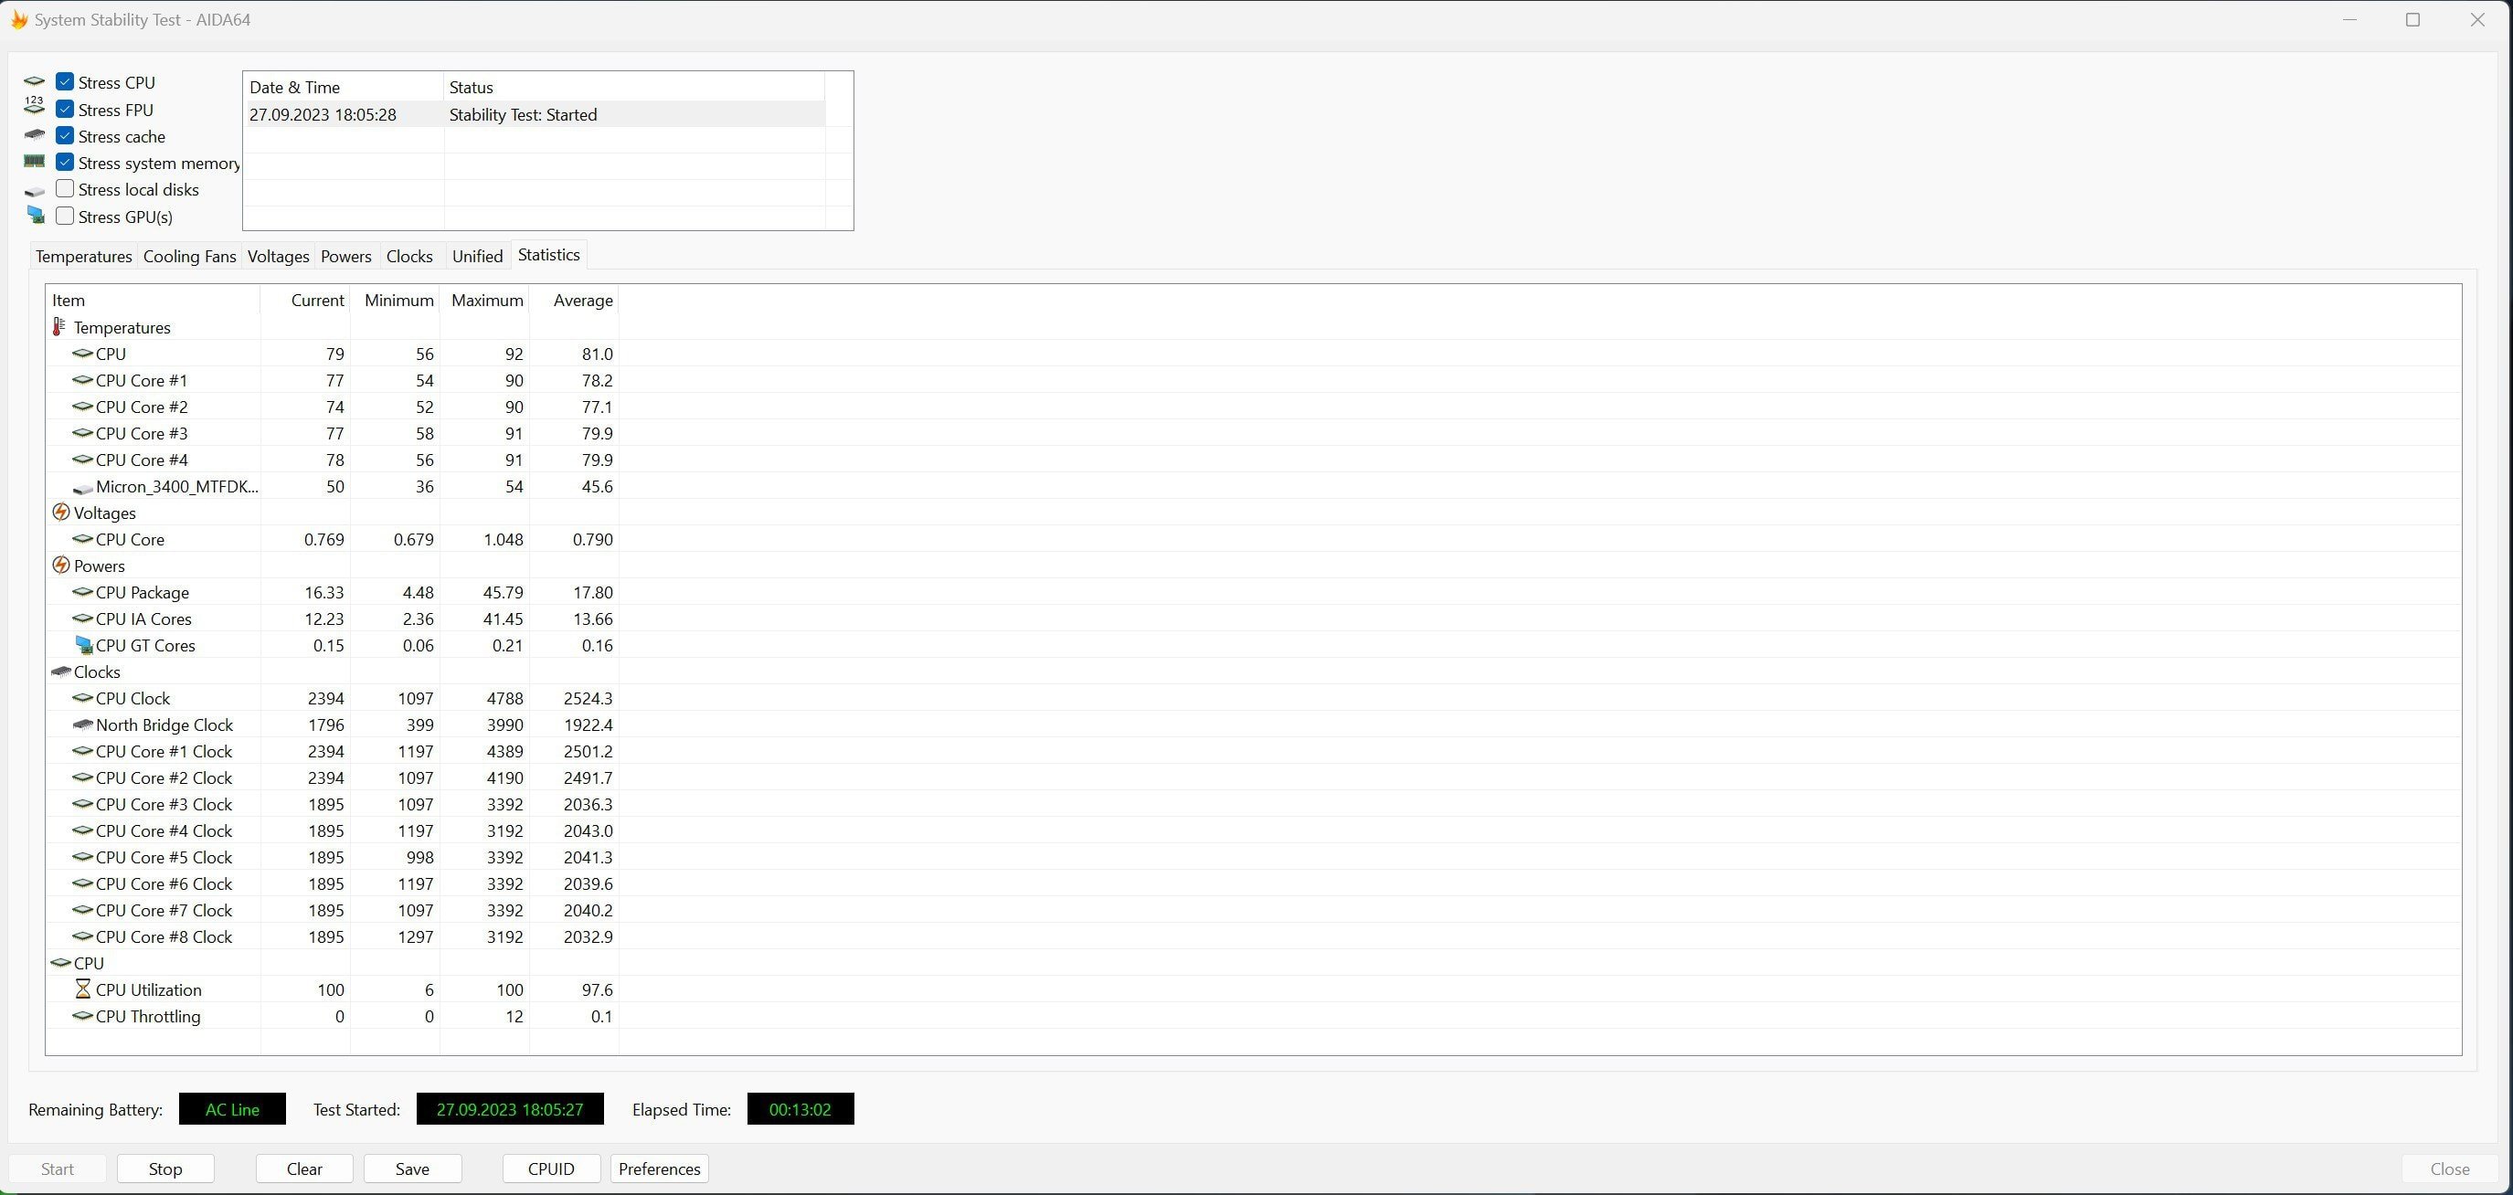Click the Stop button
Image resolution: width=2513 pixels, height=1195 pixels.
[165, 1168]
